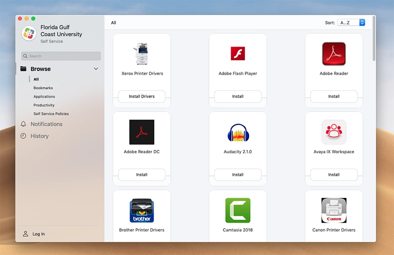Select Bookmarks in the sidebar
Viewport: 394px width, 255px height.
coord(43,88)
